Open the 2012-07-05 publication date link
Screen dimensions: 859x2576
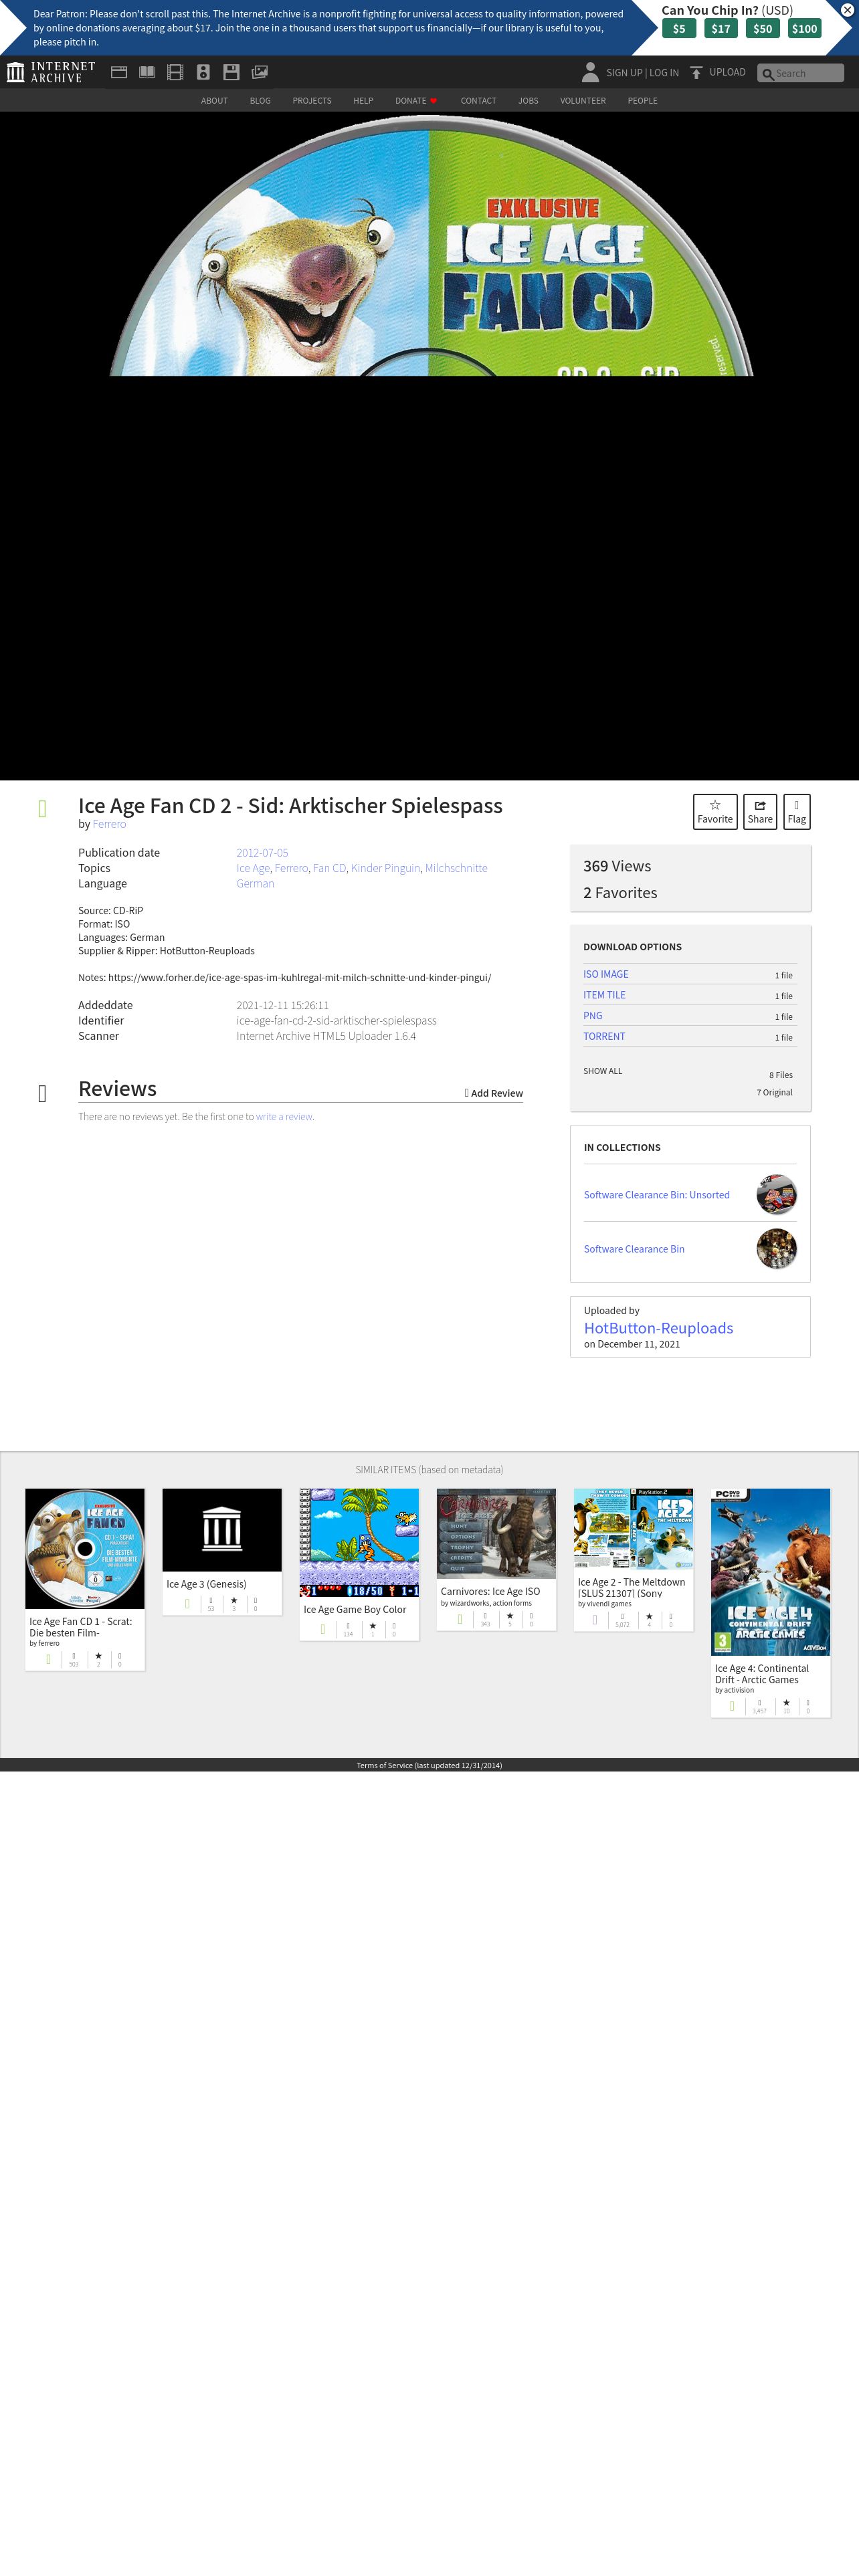click(x=262, y=853)
